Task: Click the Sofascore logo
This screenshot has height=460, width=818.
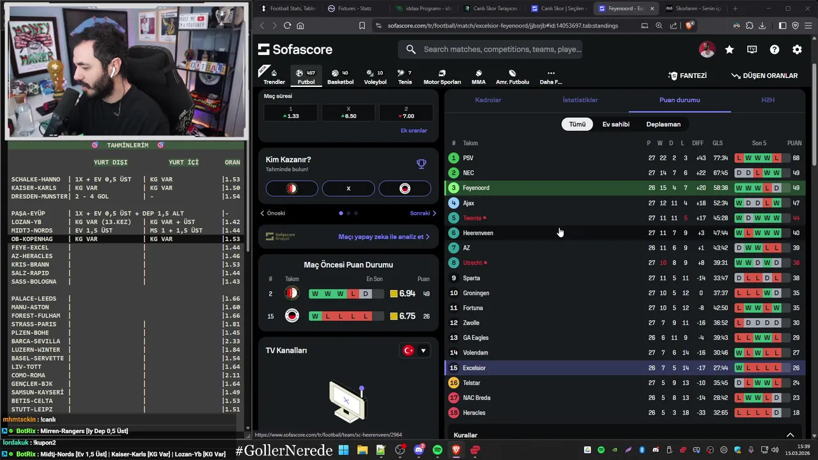Action: [x=295, y=49]
